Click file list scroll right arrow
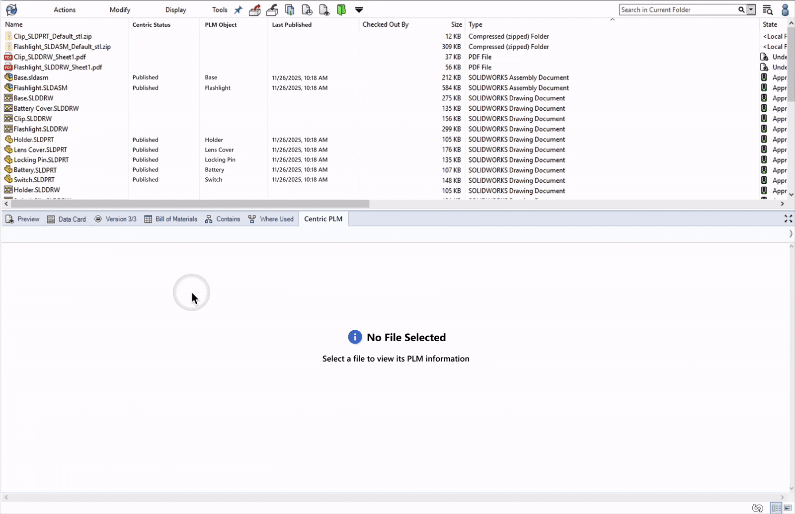Image resolution: width=795 pixels, height=514 pixels. [782, 204]
